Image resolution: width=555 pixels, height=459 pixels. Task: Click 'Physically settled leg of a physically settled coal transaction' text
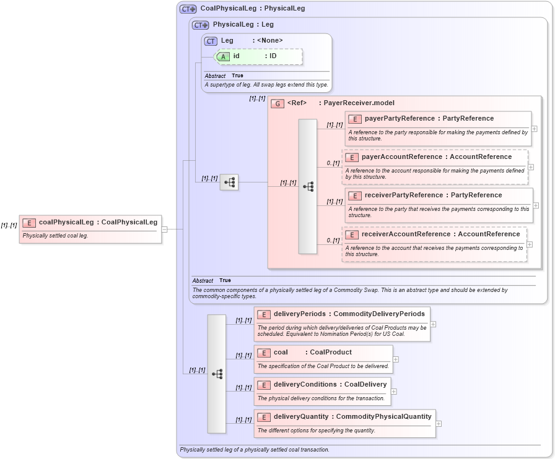click(x=255, y=450)
